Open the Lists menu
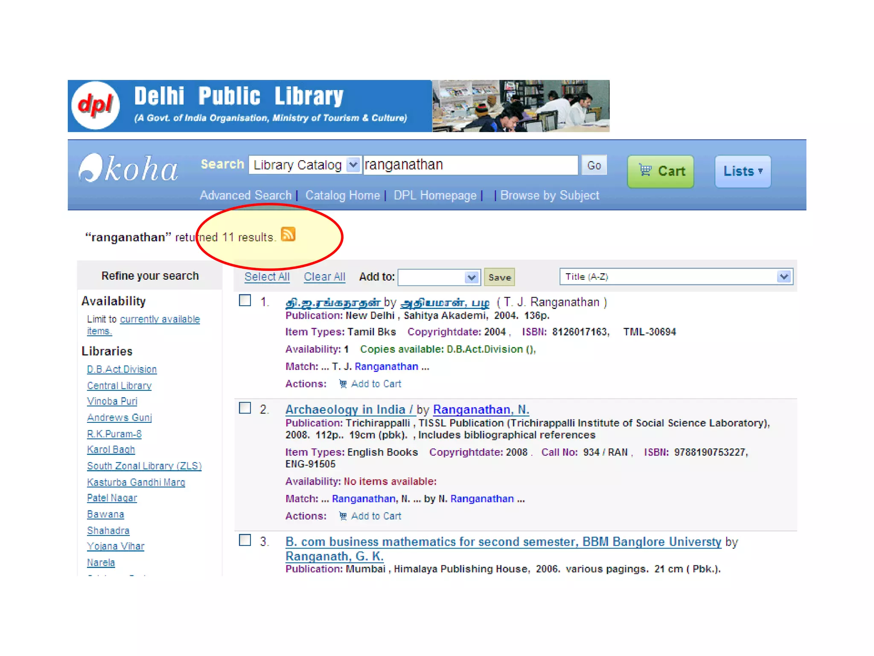Image resolution: width=874 pixels, height=656 pixels. click(x=743, y=171)
